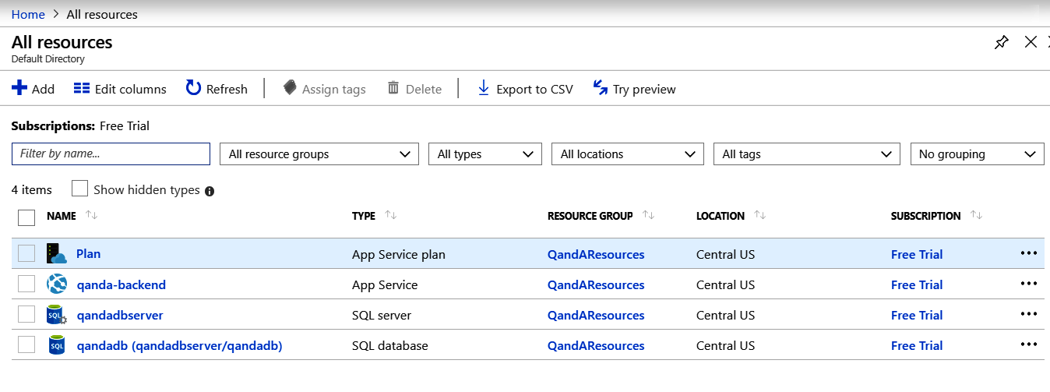Sort by the Type column header
The image size is (1050, 392).
364,216
